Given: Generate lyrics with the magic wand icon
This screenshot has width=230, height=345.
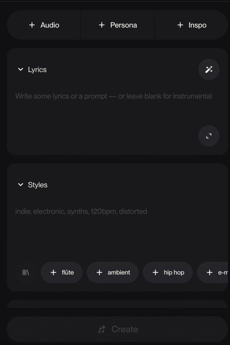Looking at the screenshot, I should [x=208, y=69].
